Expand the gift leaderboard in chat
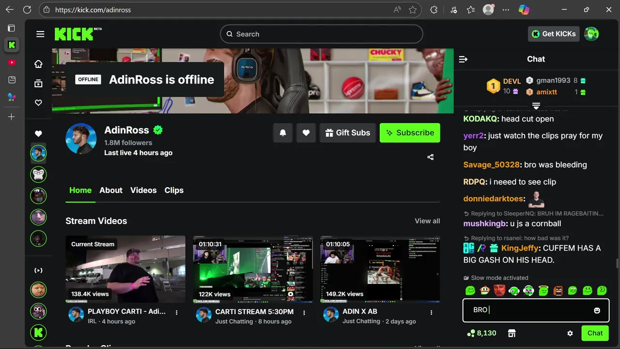Image resolution: width=620 pixels, height=349 pixels. 536,106
